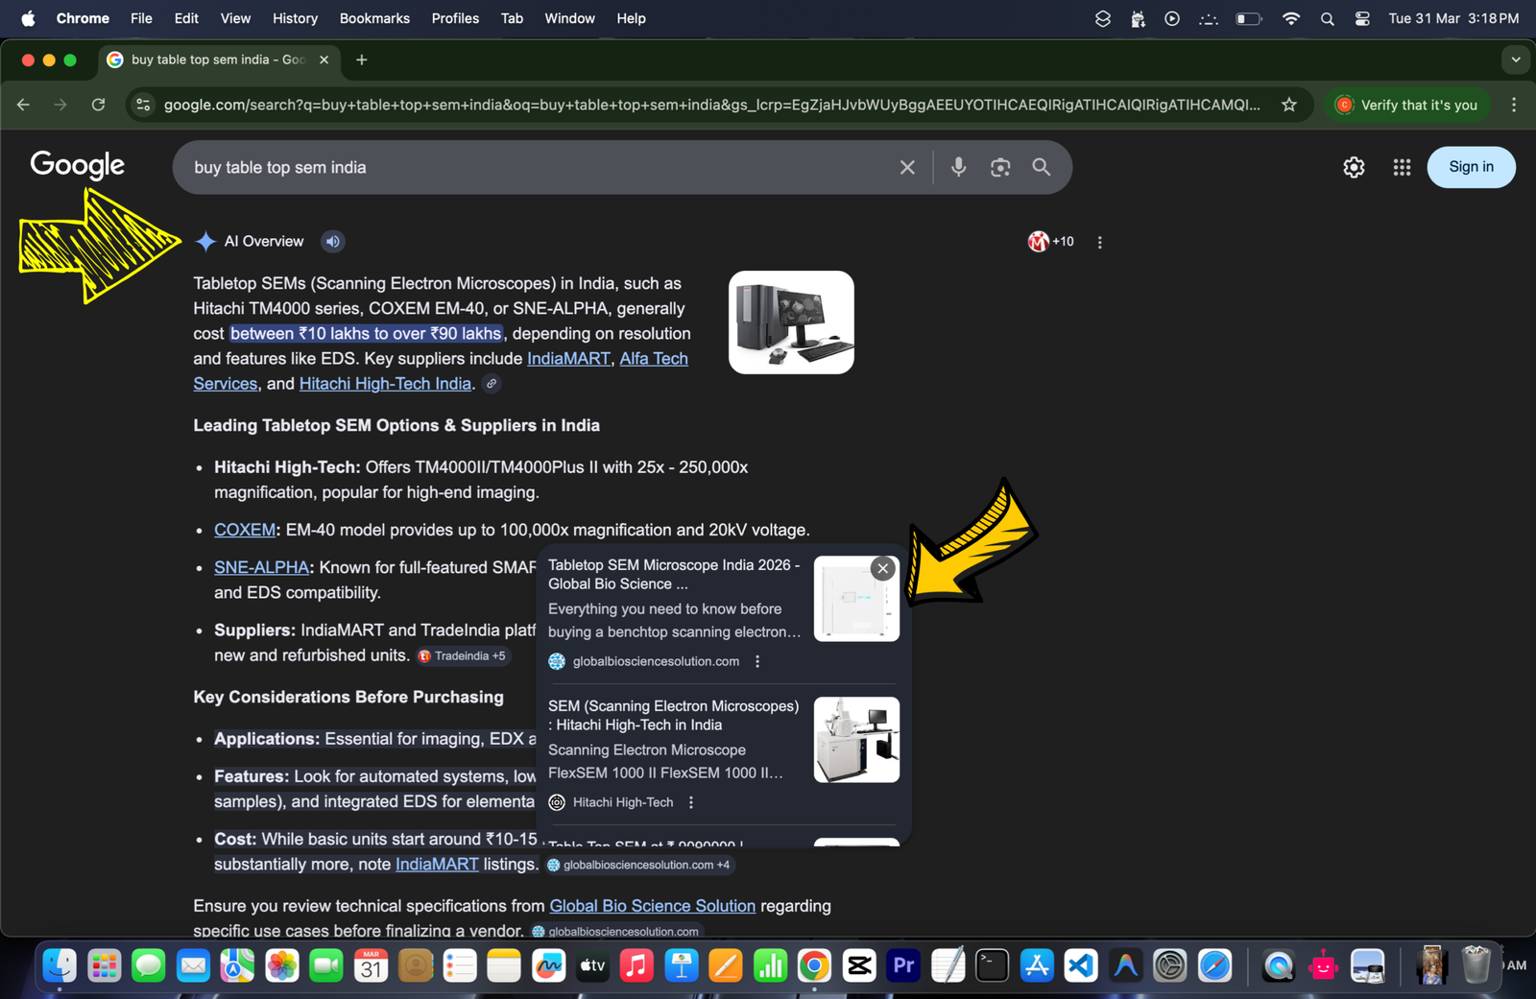Image resolution: width=1536 pixels, height=999 pixels.
Task: Open options for the globalbiosciencesolution.com source
Action: (x=757, y=661)
